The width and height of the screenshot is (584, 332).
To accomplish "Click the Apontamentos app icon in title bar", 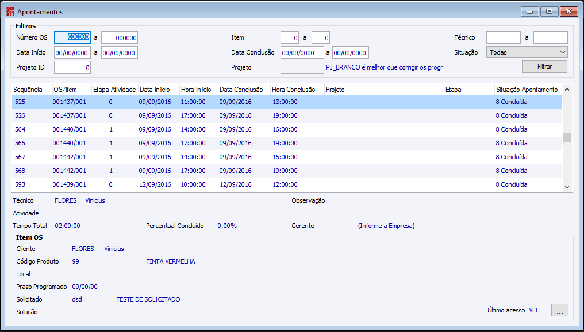I will pos(10,11).
